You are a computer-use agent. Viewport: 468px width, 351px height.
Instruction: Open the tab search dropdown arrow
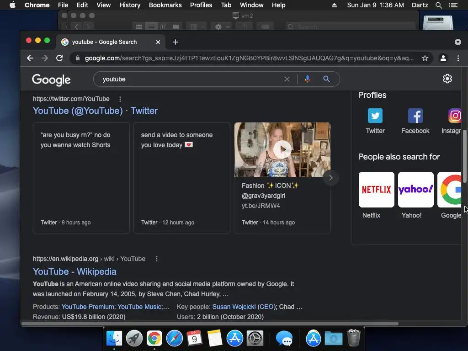coord(458,42)
